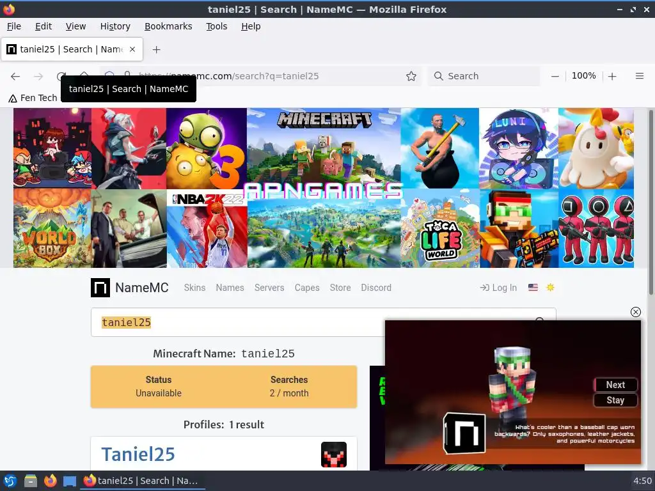Bookmark this page with the star icon
Viewport: 655px width, 491px height.
pos(411,76)
